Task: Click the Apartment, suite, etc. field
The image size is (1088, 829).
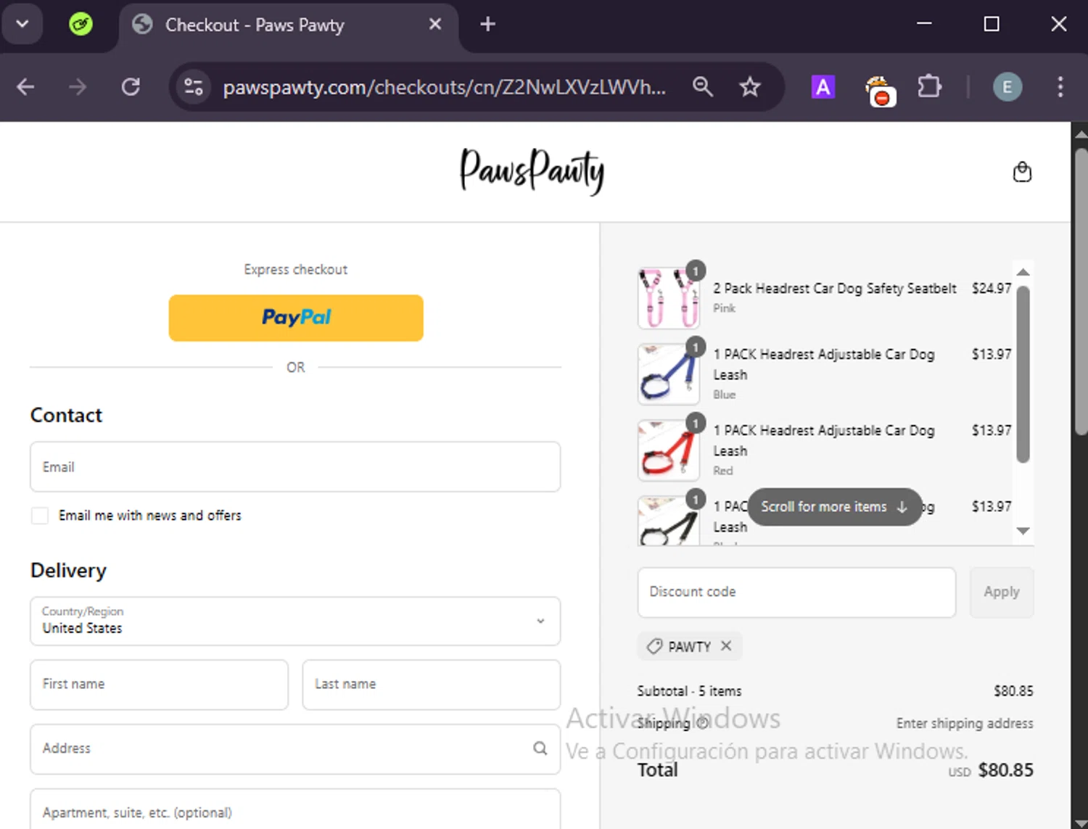Action: tap(295, 809)
